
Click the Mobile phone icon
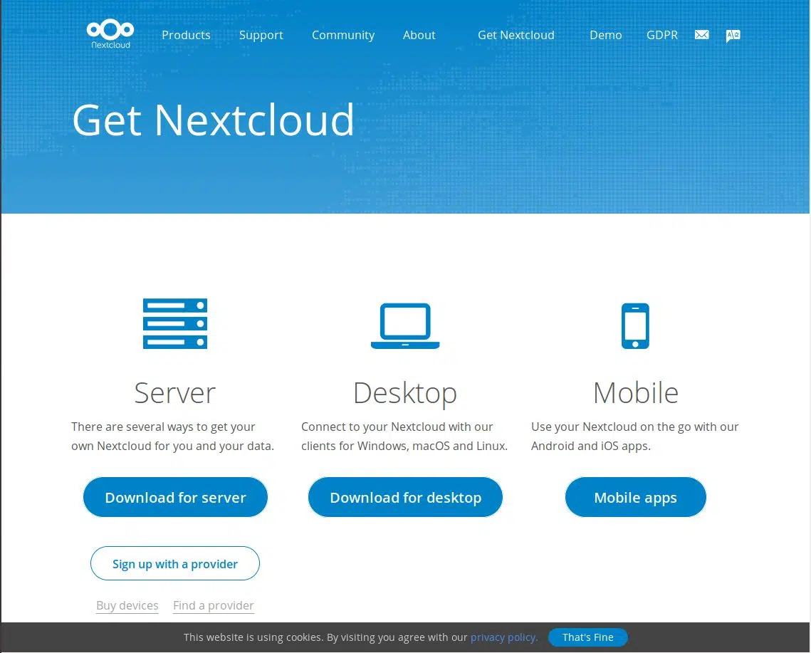pos(635,325)
